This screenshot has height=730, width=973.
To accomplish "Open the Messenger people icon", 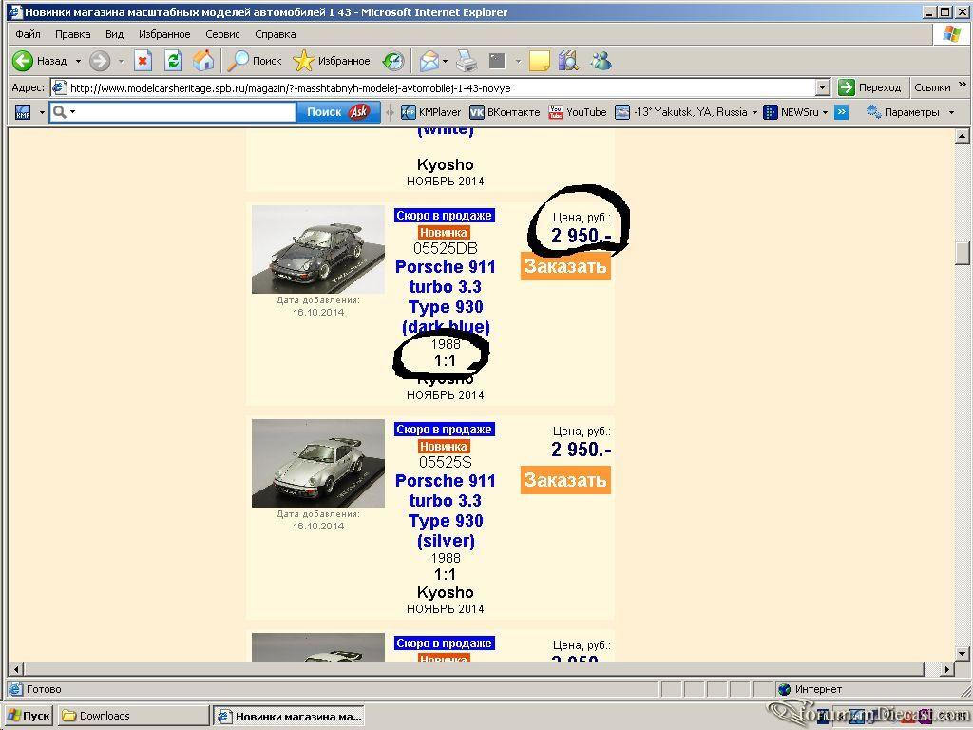I will [601, 61].
